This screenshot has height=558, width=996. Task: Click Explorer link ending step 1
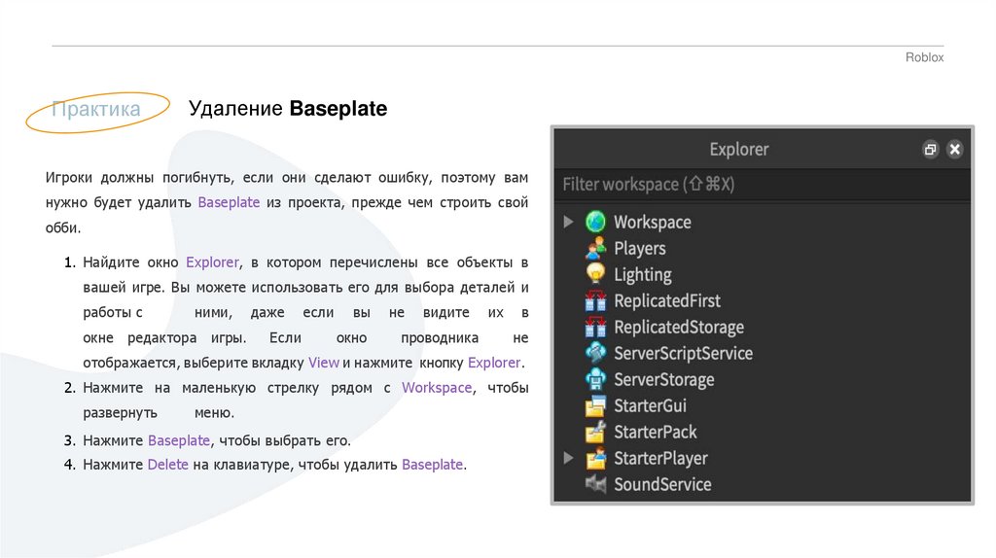pos(493,363)
